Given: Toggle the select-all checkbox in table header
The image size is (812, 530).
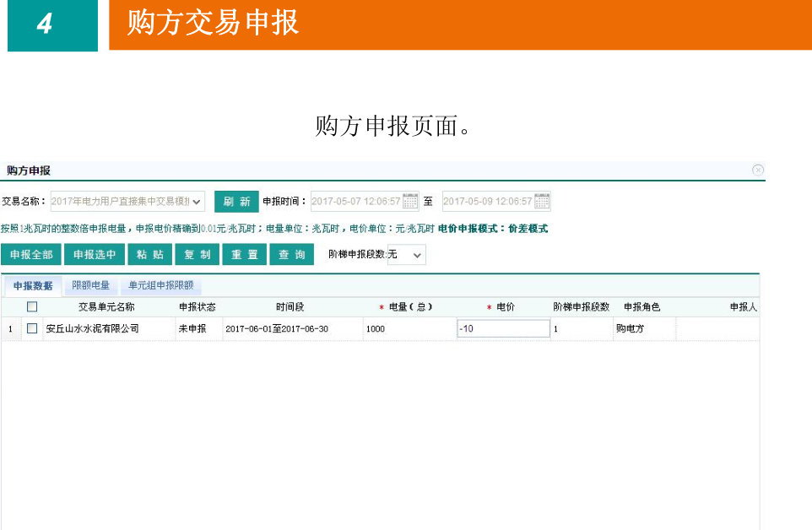Looking at the screenshot, I should point(32,307).
